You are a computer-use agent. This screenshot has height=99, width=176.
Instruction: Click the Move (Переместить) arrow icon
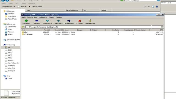[69, 21]
